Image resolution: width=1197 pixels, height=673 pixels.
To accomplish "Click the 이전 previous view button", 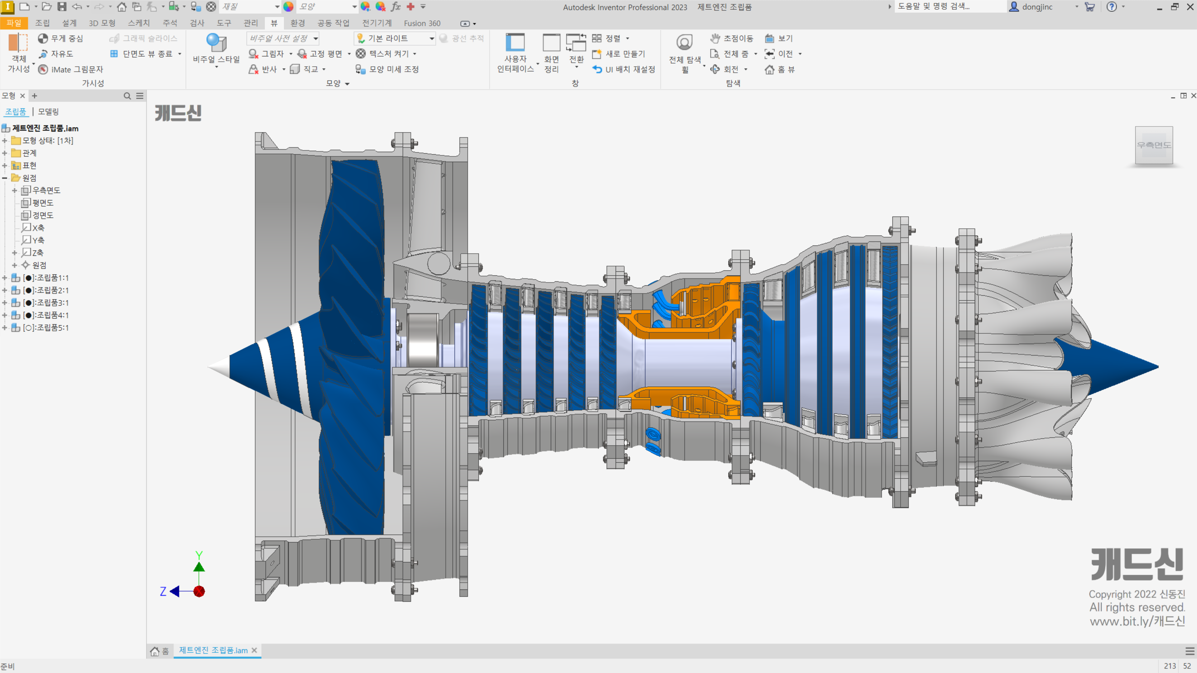I will coord(779,54).
